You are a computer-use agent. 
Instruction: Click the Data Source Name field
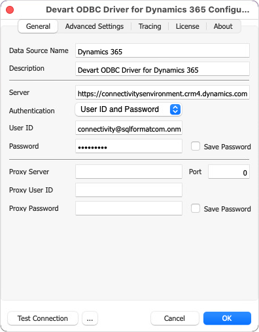162,50
